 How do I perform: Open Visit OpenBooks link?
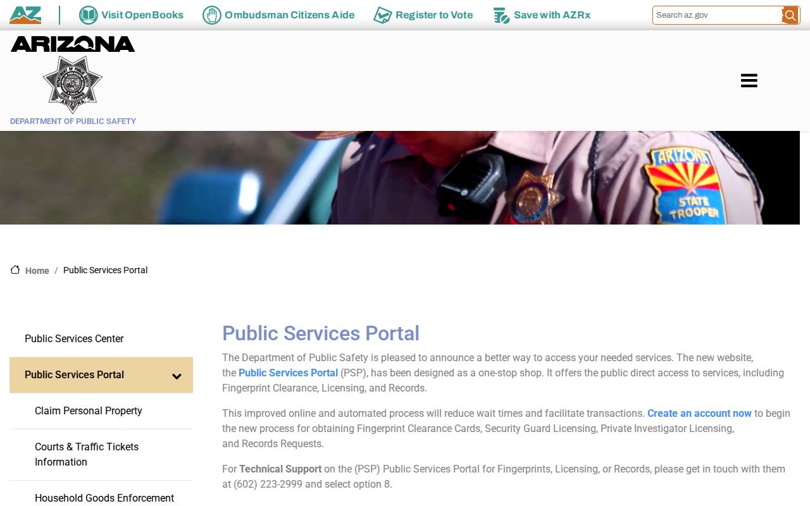tap(142, 15)
